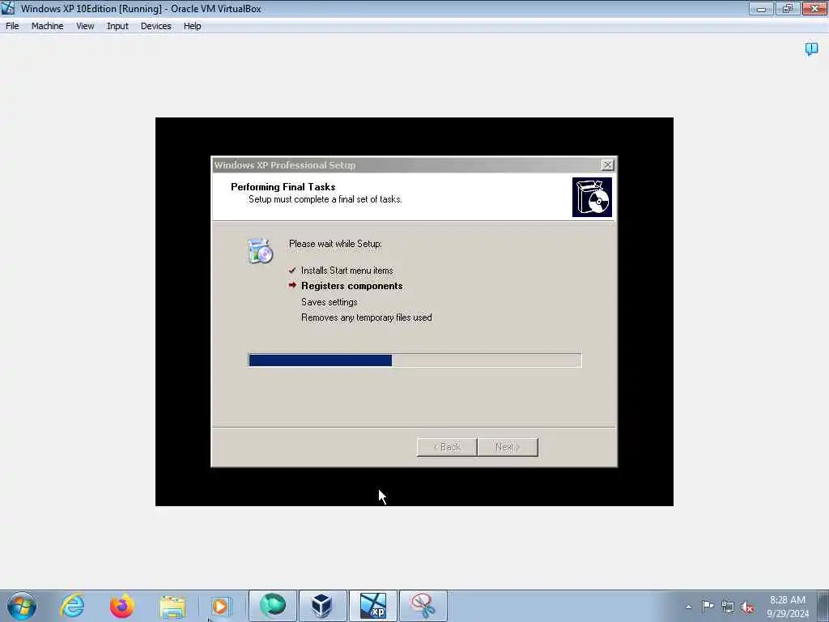Screen dimensions: 829x622
Task: Open Action Center flag tray icon
Action: point(708,607)
